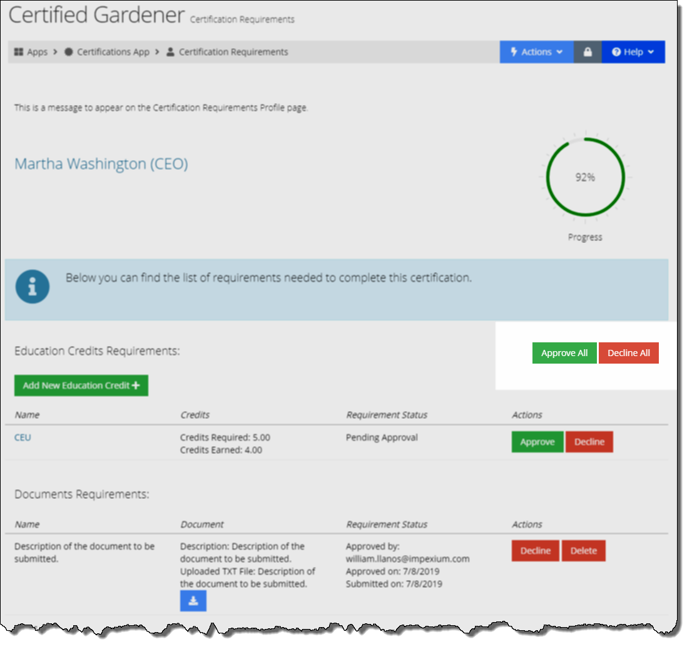Open the Actions dropdown menu
The height and width of the screenshot is (649, 687).
(x=537, y=52)
